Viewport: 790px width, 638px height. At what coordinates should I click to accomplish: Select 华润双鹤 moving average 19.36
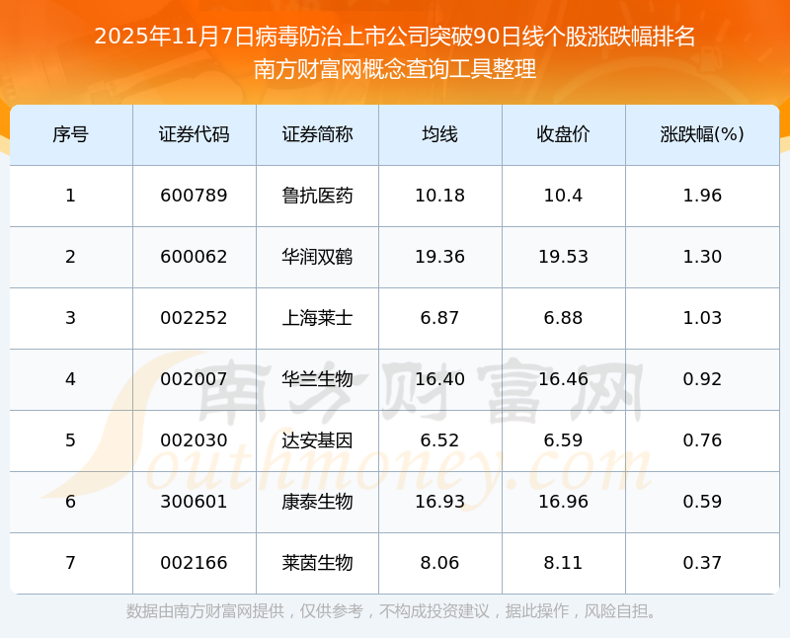439,257
